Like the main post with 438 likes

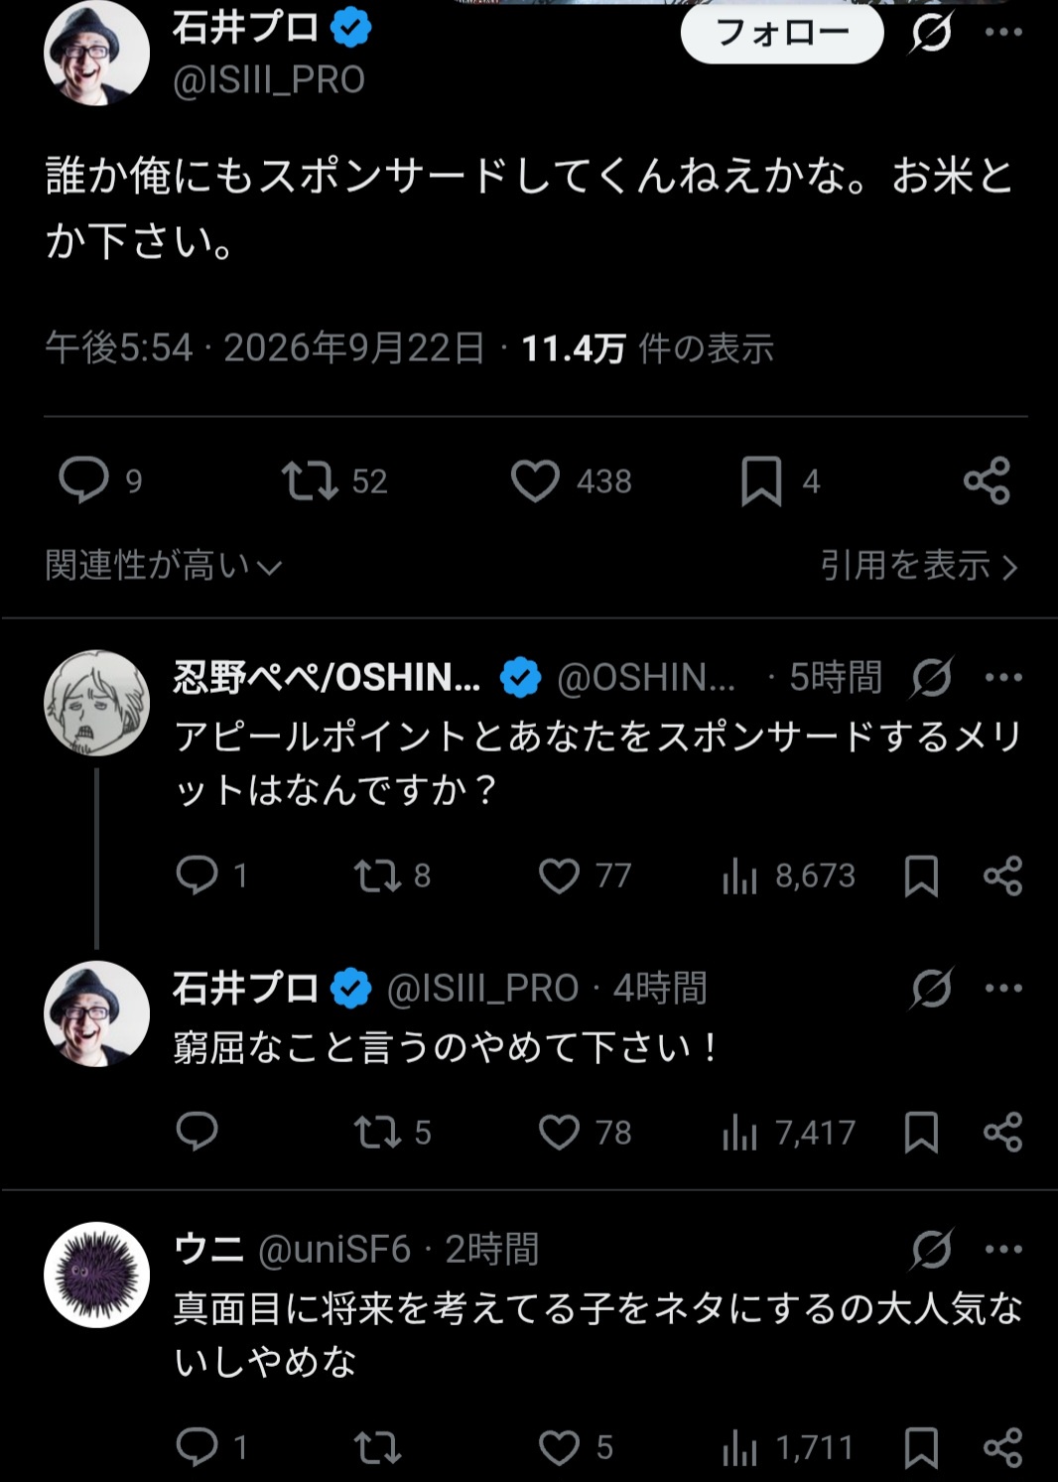(535, 481)
